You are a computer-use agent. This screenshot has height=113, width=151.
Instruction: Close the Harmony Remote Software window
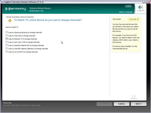coord(149,2)
